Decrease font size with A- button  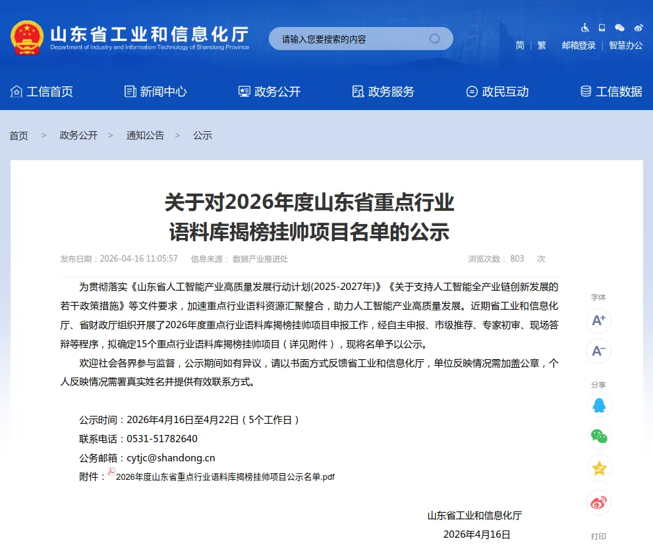[x=598, y=351]
